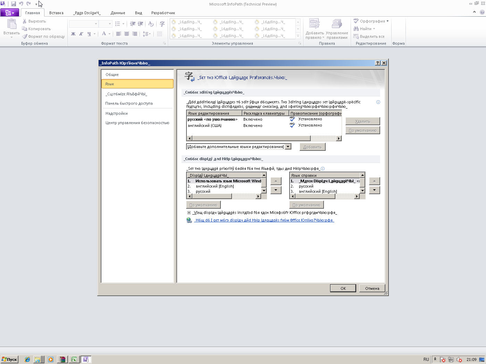Click info icon beside editing languages description
Image resolution: width=486 pixels, height=364 pixels.
(x=378, y=102)
